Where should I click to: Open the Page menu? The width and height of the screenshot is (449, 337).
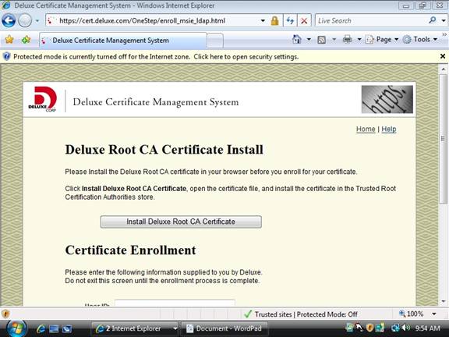382,39
